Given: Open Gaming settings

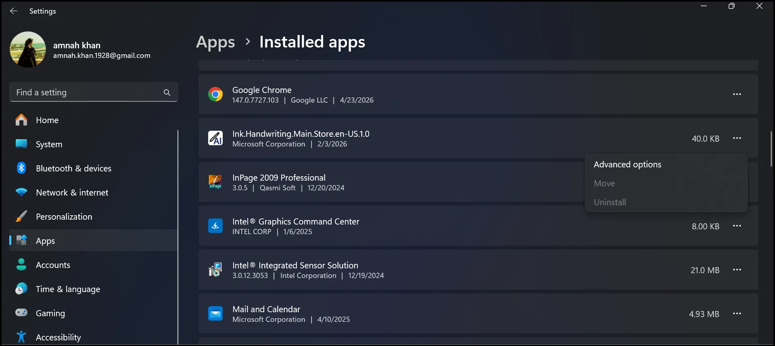Looking at the screenshot, I should coord(93,313).
